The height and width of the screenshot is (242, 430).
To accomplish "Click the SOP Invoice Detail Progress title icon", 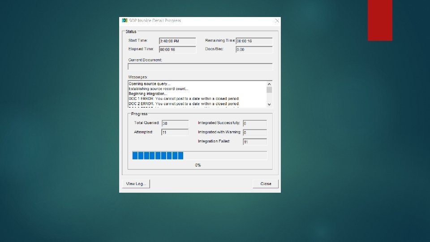I will (x=125, y=21).
